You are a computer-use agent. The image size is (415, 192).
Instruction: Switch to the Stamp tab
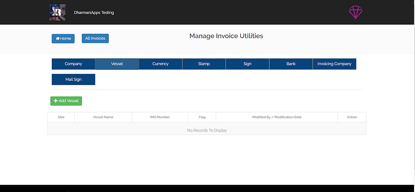coord(204,64)
